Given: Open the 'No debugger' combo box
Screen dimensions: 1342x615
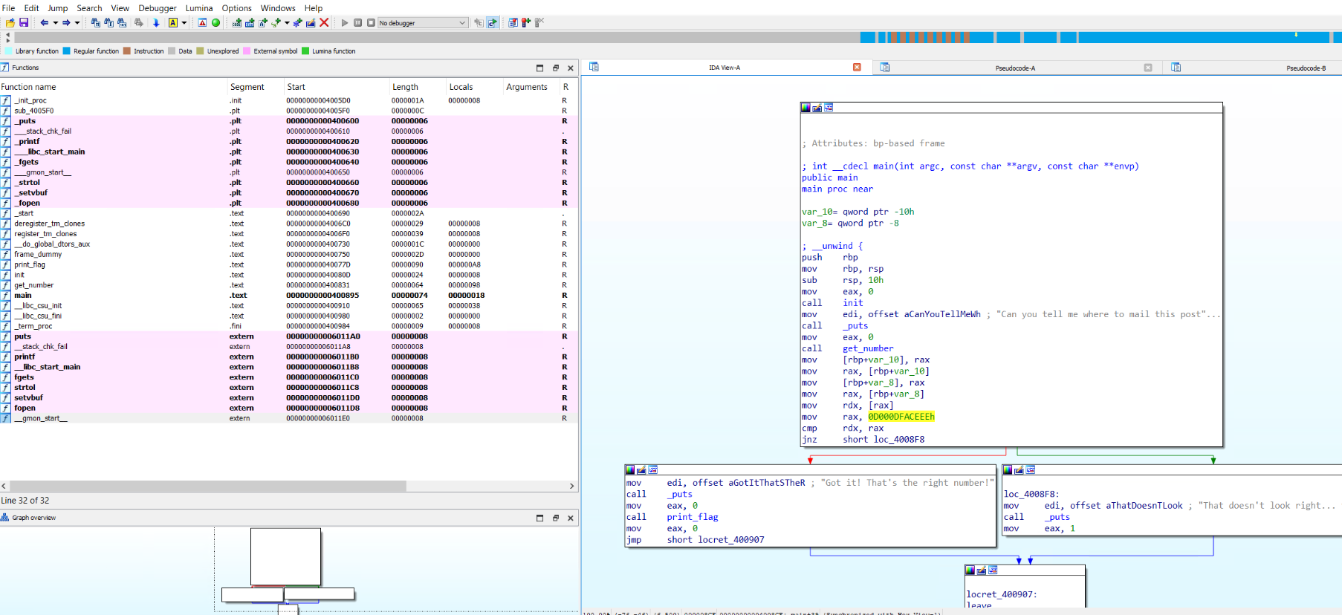Looking at the screenshot, I should coord(422,23).
